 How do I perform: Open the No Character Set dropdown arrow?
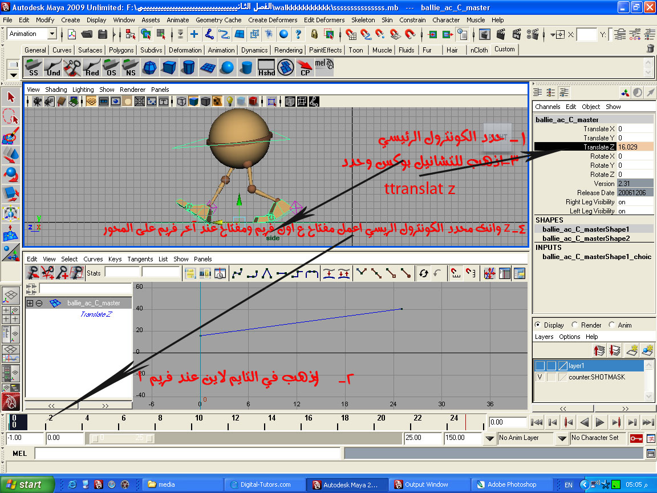[562, 438]
